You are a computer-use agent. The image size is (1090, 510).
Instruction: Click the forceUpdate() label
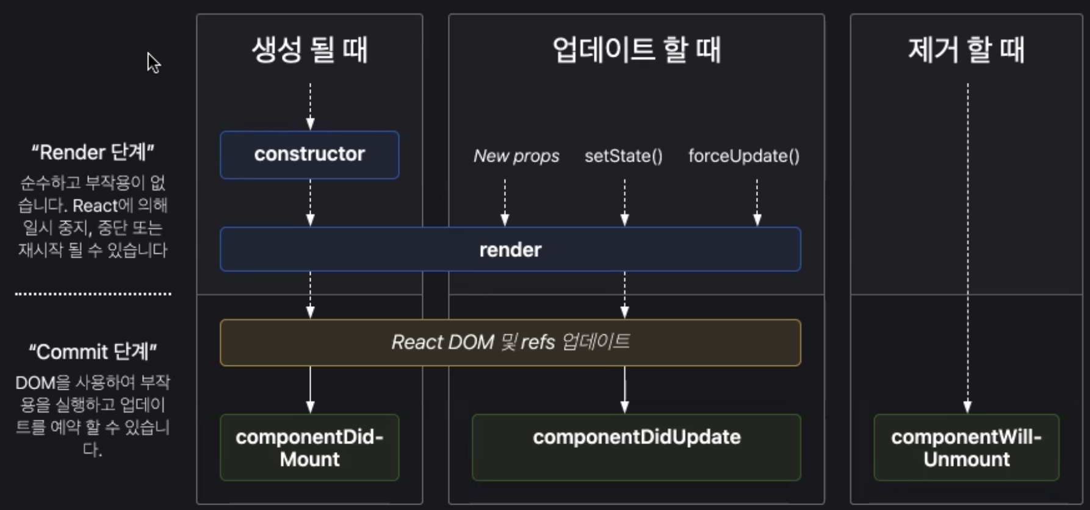744,156
